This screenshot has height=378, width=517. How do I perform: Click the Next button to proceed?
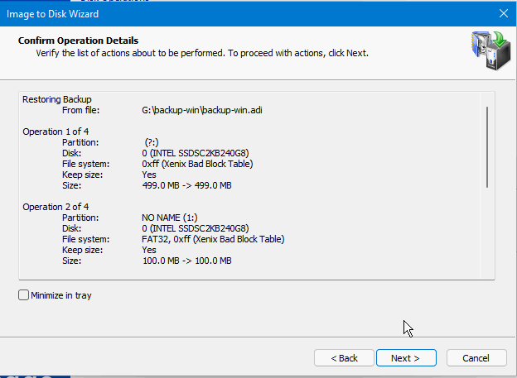[406, 358]
